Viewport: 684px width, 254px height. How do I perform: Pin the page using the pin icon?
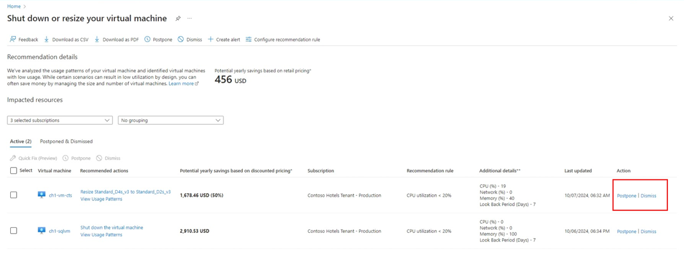[x=178, y=19]
